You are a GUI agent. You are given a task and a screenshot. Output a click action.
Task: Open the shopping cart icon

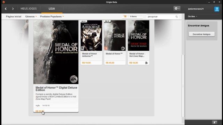coord(125,16)
